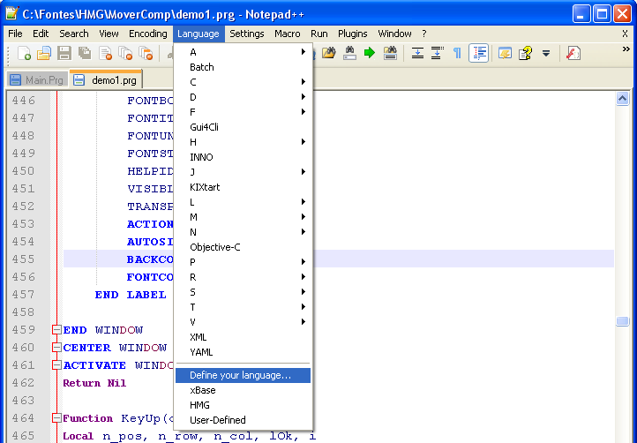Toggle Show All Characters pilcrow button
The image size is (637, 443).
point(457,54)
